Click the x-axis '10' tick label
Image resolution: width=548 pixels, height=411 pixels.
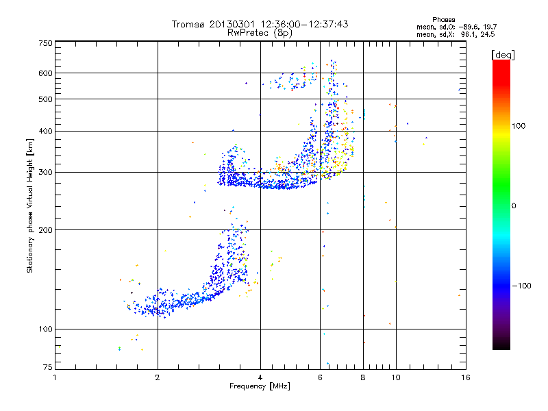tap(396, 377)
